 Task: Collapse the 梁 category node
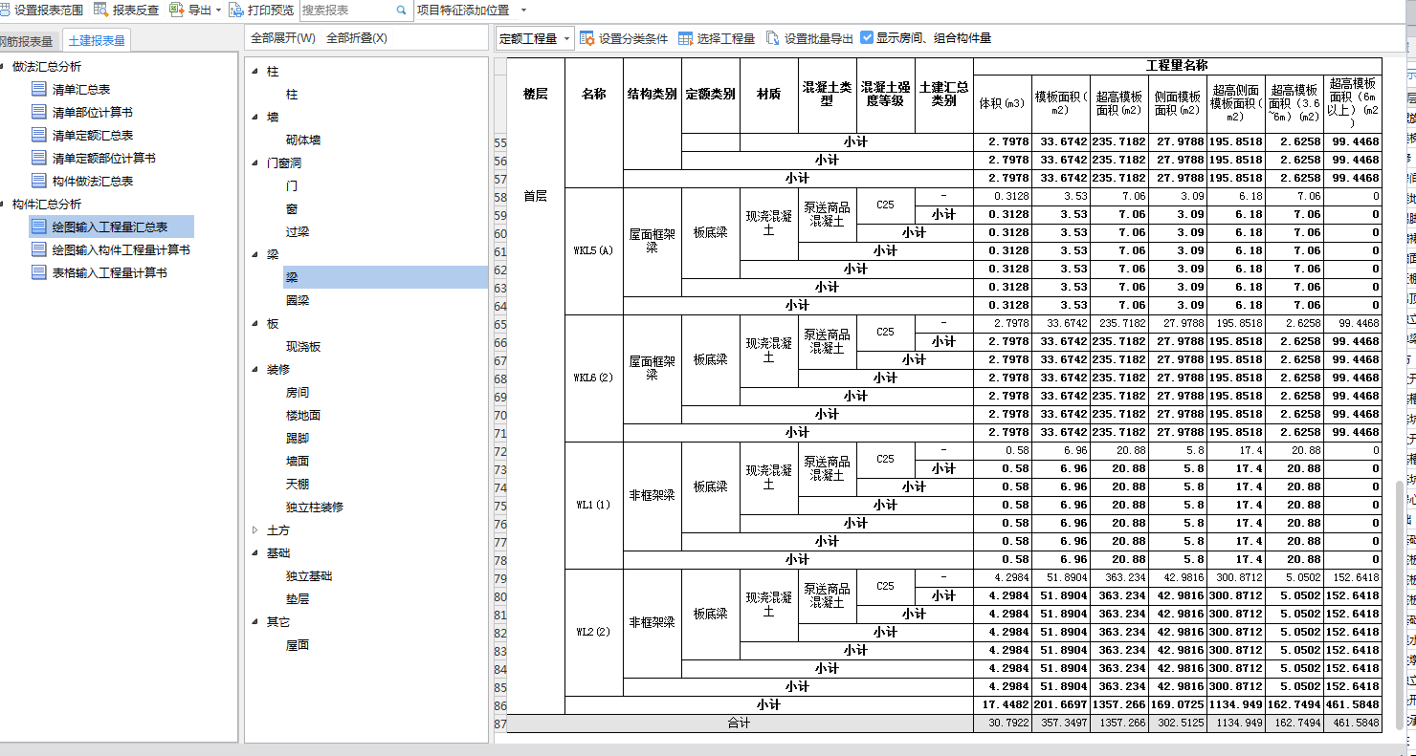255,255
